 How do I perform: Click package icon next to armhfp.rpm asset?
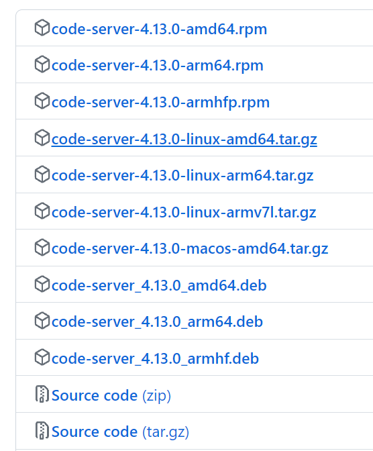(x=42, y=101)
